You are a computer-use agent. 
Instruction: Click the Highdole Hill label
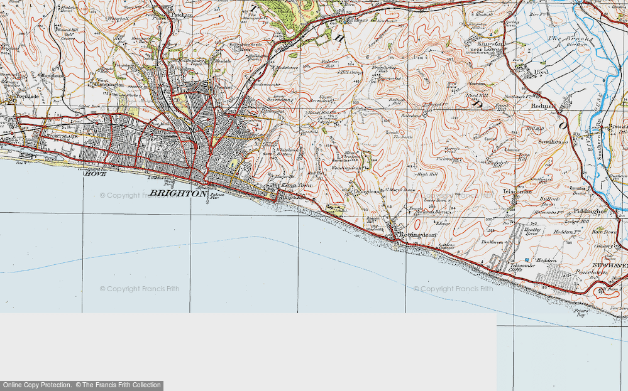click(499, 163)
